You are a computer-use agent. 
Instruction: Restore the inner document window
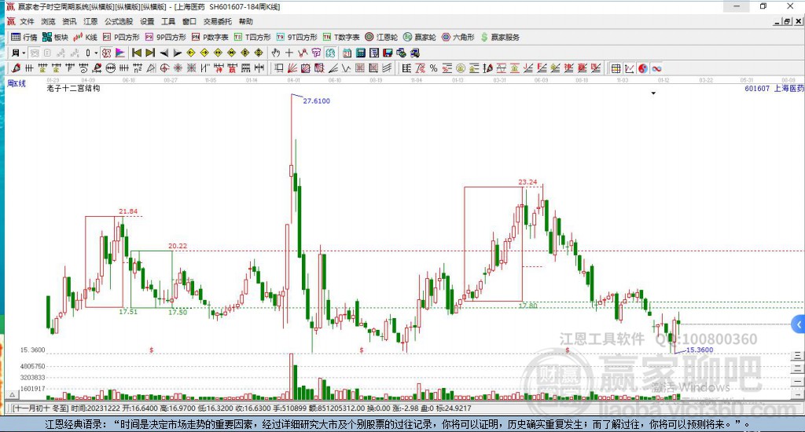(x=787, y=21)
